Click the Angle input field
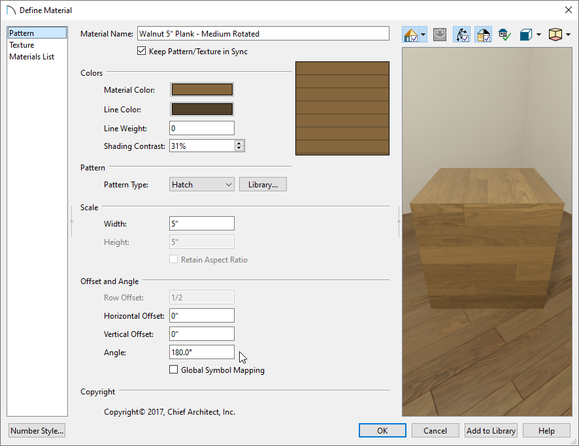579x446 pixels. 201,352
